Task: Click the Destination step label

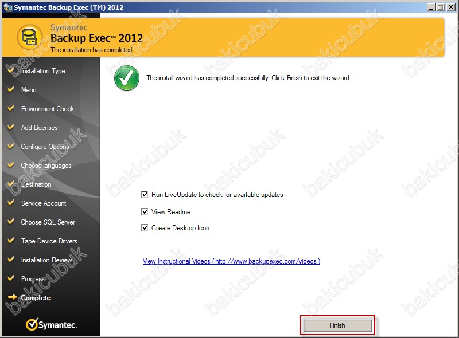Action: click(36, 184)
